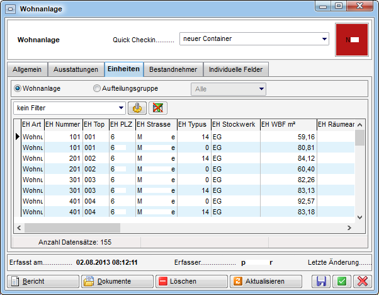The height and width of the screenshot is (295, 379).
Task: Select the cell with area 92,57
Action: point(288,201)
